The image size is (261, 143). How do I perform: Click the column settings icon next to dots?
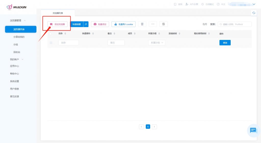[x=163, y=24]
